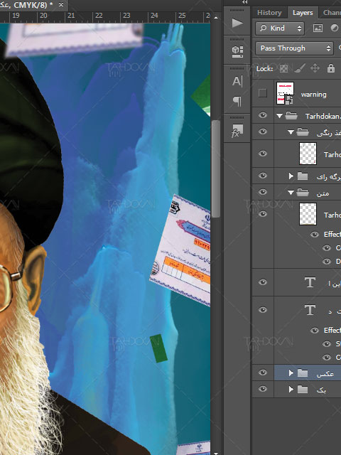This screenshot has height=455, width=341.
Task: Toggle Effects visibility under the text layer
Action: pyautogui.click(x=315, y=330)
